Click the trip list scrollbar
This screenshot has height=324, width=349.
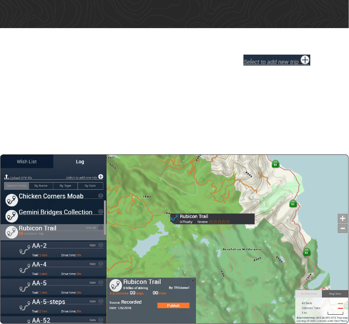coord(105,217)
